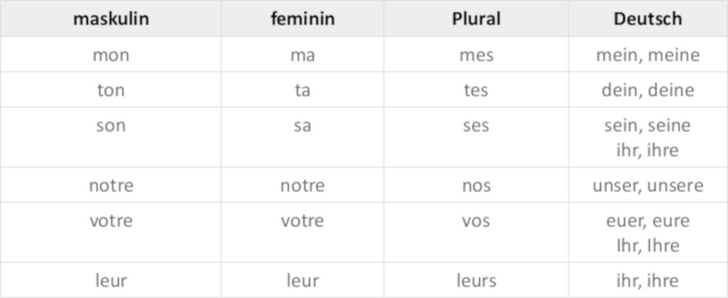
Task: Click "votre" in the feminin column
Action: click(x=302, y=221)
